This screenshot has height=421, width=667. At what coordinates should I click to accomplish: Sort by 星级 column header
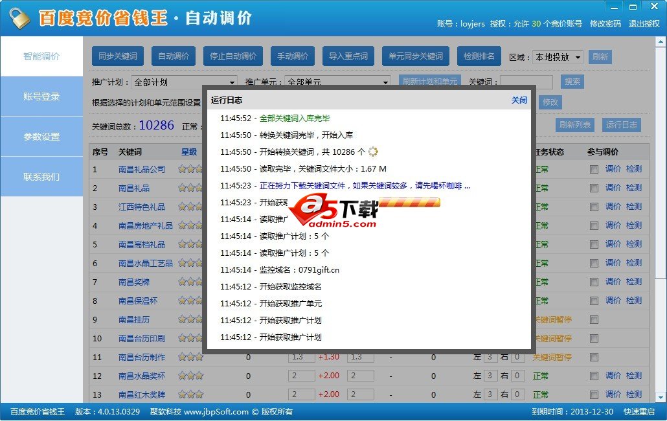tap(189, 152)
